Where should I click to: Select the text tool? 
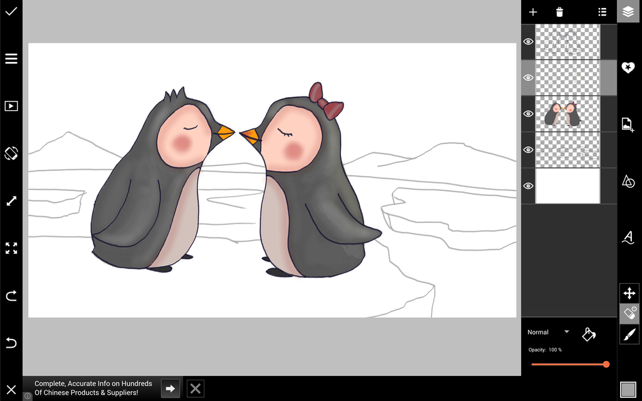pyautogui.click(x=628, y=237)
